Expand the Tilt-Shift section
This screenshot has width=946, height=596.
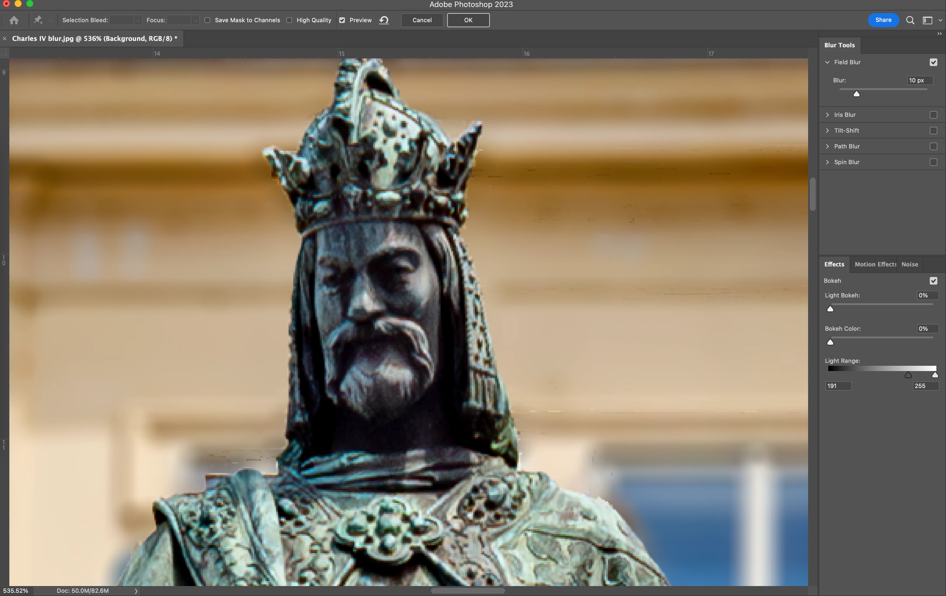pos(827,130)
